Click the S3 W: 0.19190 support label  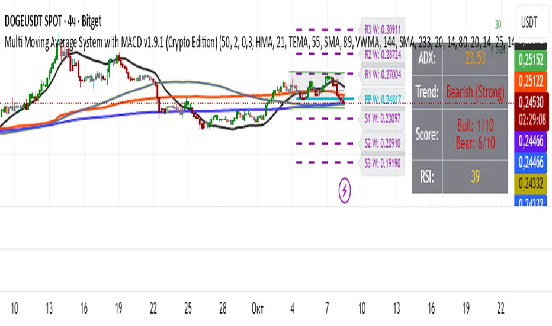(383, 163)
